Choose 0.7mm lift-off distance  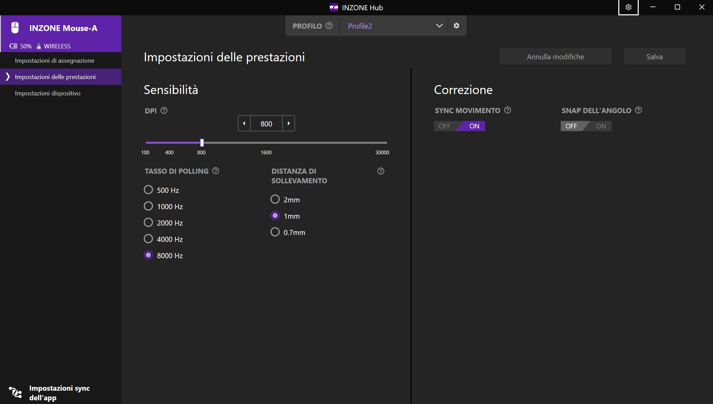pos(275,232)
